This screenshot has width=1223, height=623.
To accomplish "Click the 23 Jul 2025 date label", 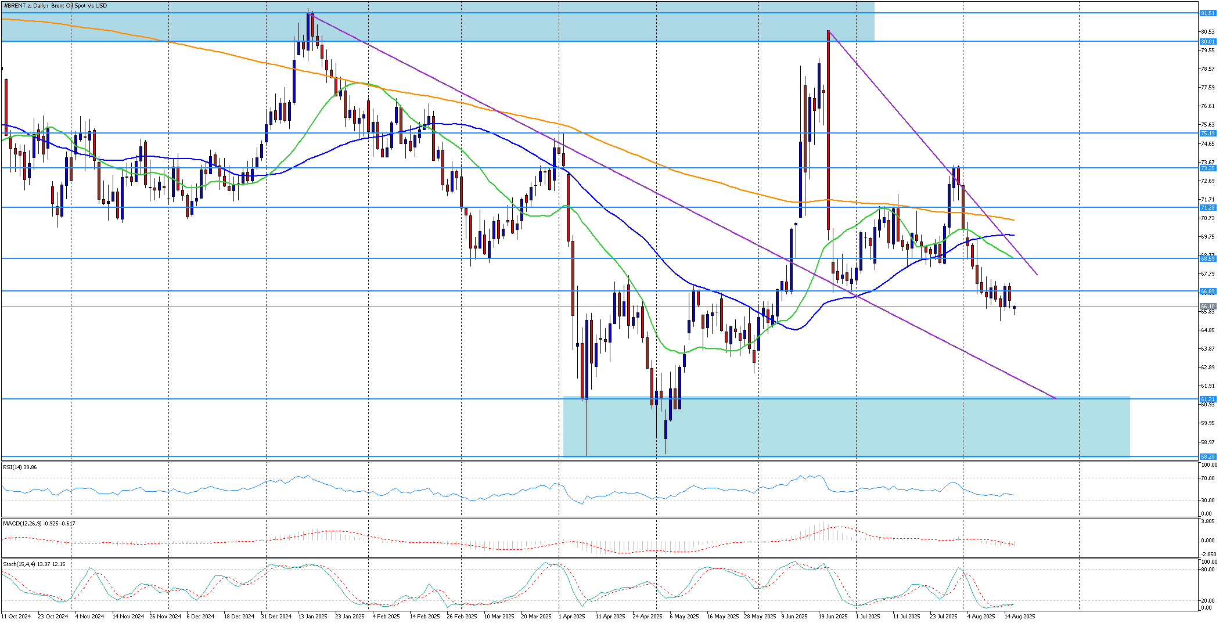I will coord(943,616).
